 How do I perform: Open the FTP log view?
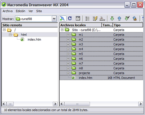78,19
